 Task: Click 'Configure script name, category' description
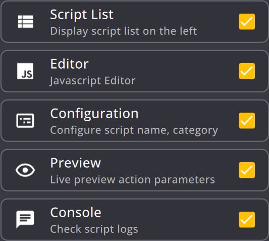coord(134,130)
